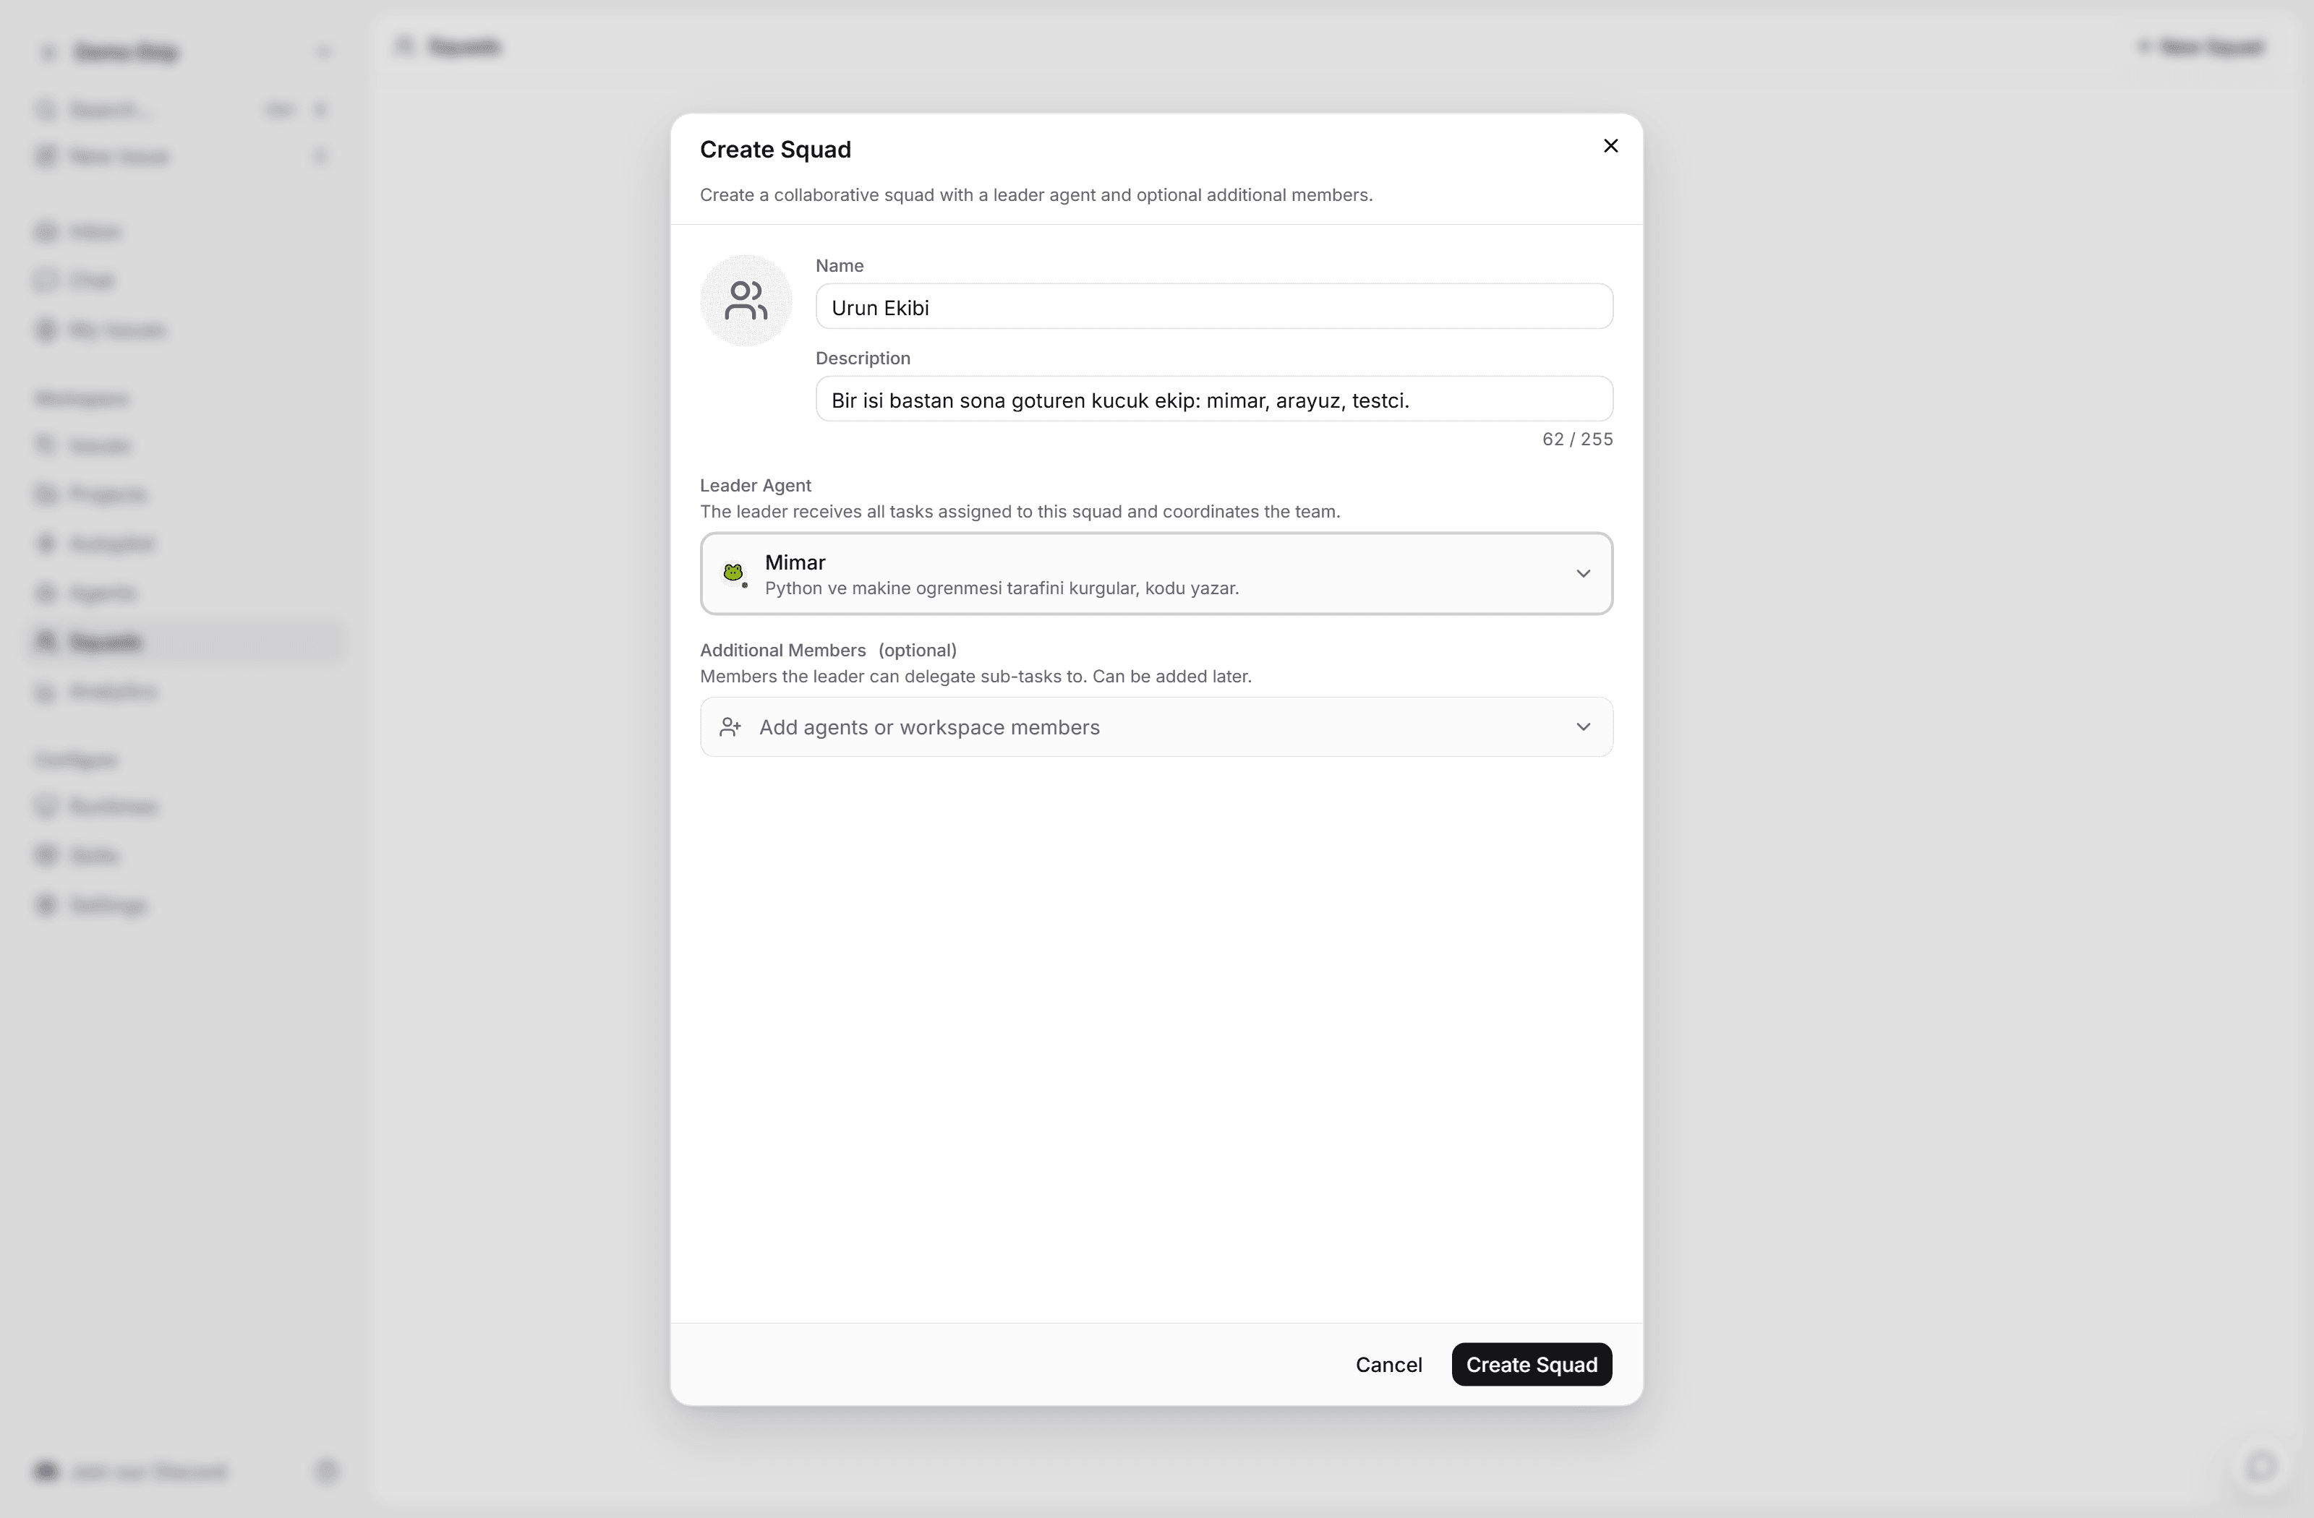Expand the Leader Agent chevron
Image resolution: width=2314 pixels, height=1518 pixels.
(x=1583, y=573)
